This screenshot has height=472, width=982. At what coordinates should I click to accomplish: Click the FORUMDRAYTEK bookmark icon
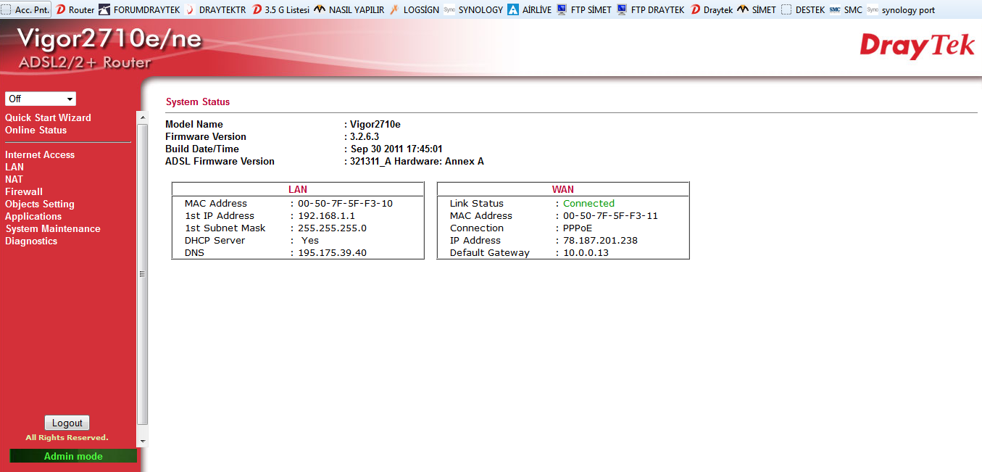[104, 10]
